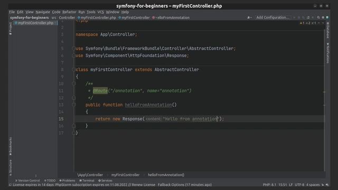Go to next highlighted error arrow
The width and height of the screenshot is (338, 190).
coord(323,23)
